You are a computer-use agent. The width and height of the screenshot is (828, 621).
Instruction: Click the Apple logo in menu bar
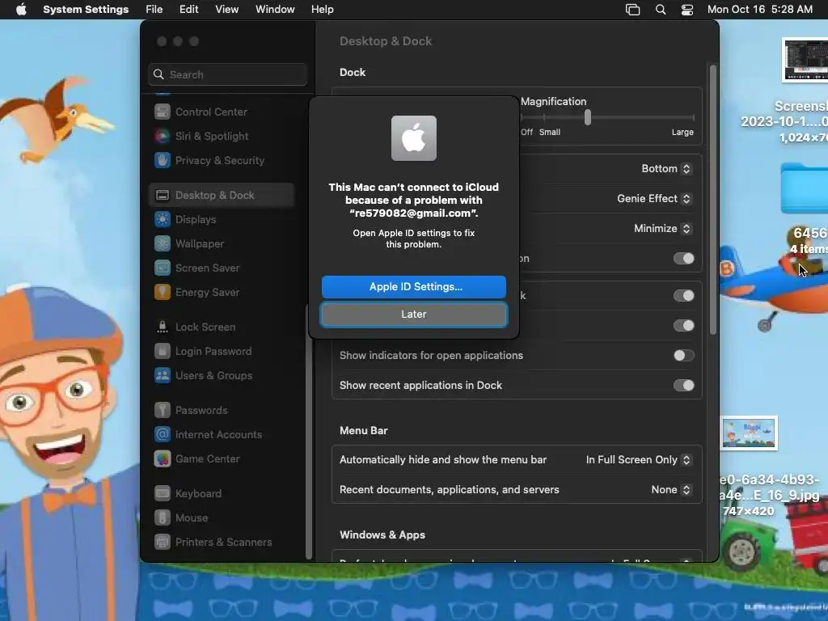(x=21, y=10)
